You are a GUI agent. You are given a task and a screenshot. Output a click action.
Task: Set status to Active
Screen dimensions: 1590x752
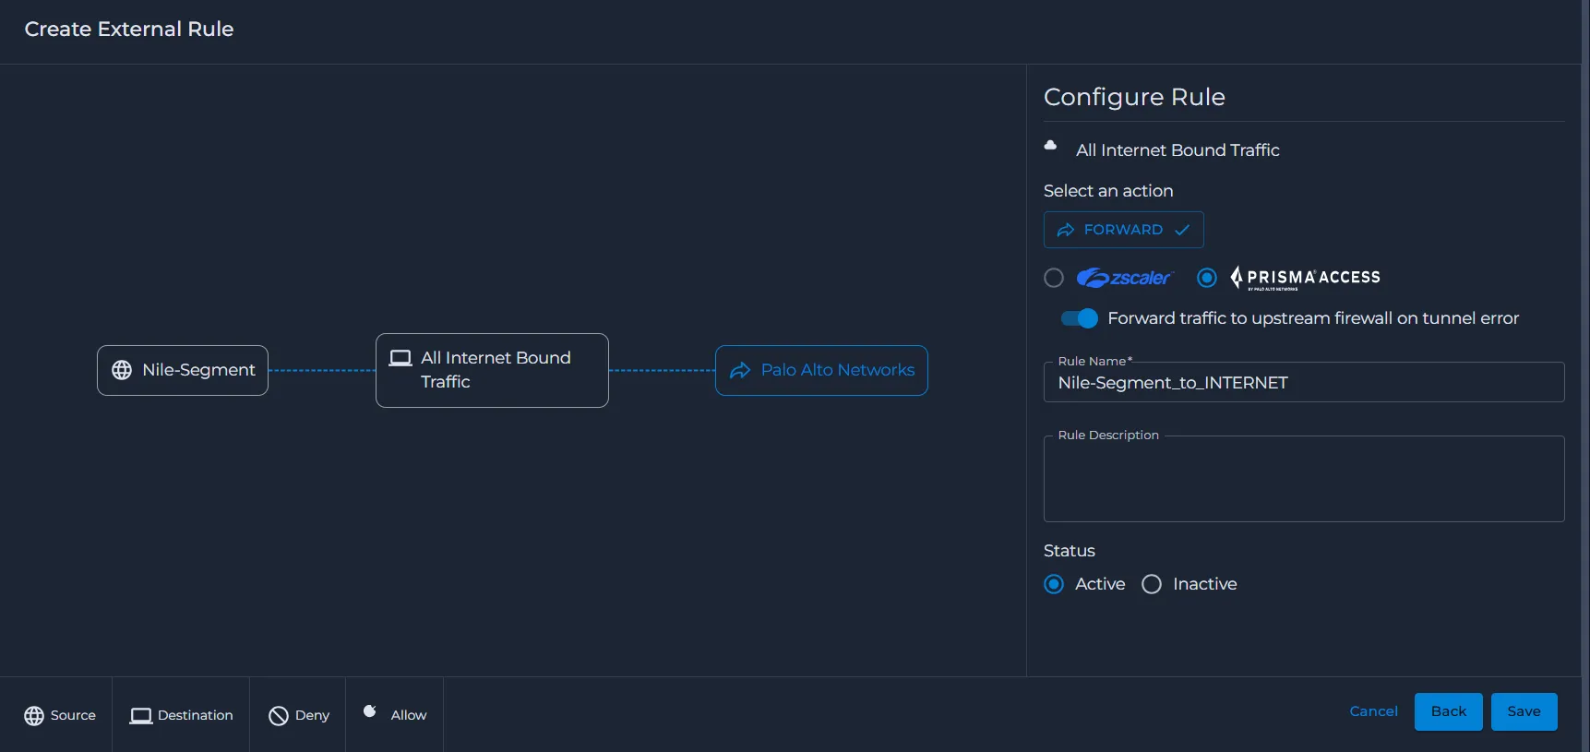(1054, 584)
